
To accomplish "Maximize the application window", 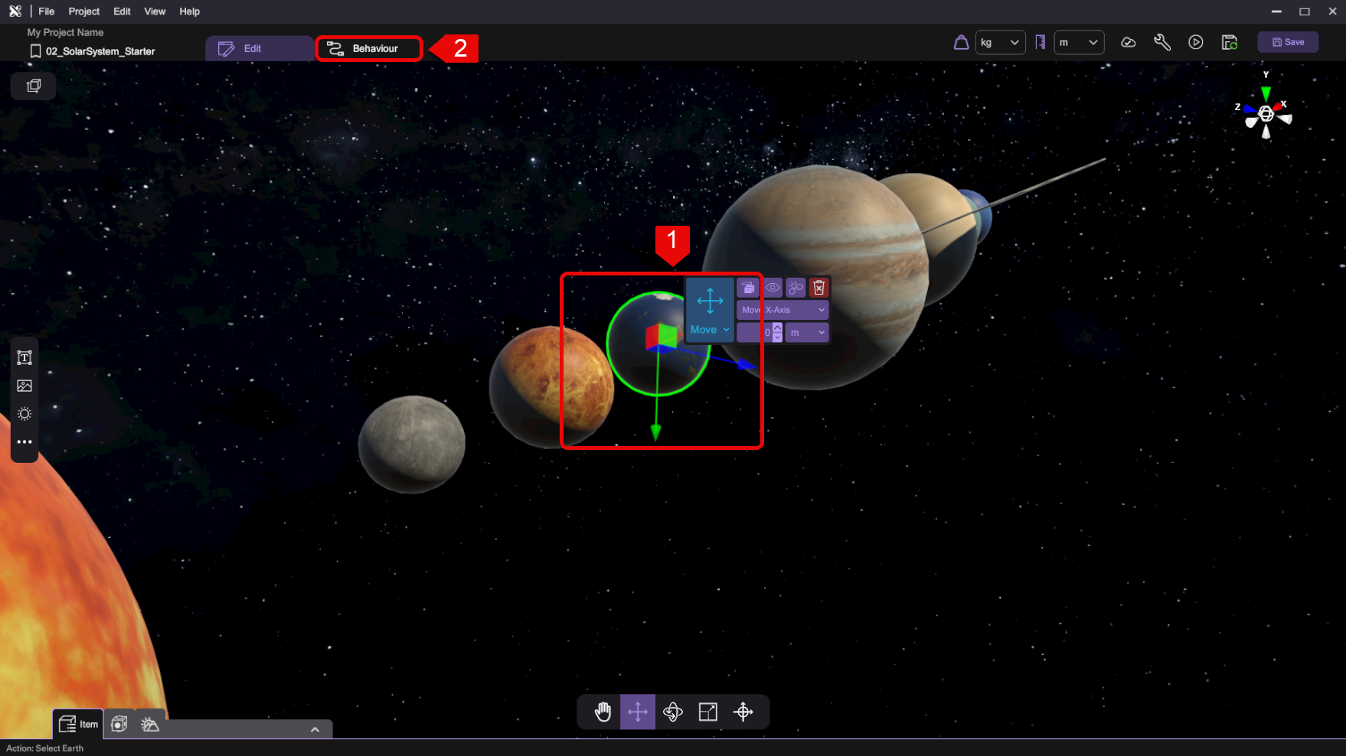I will (x=1305, y=11).
